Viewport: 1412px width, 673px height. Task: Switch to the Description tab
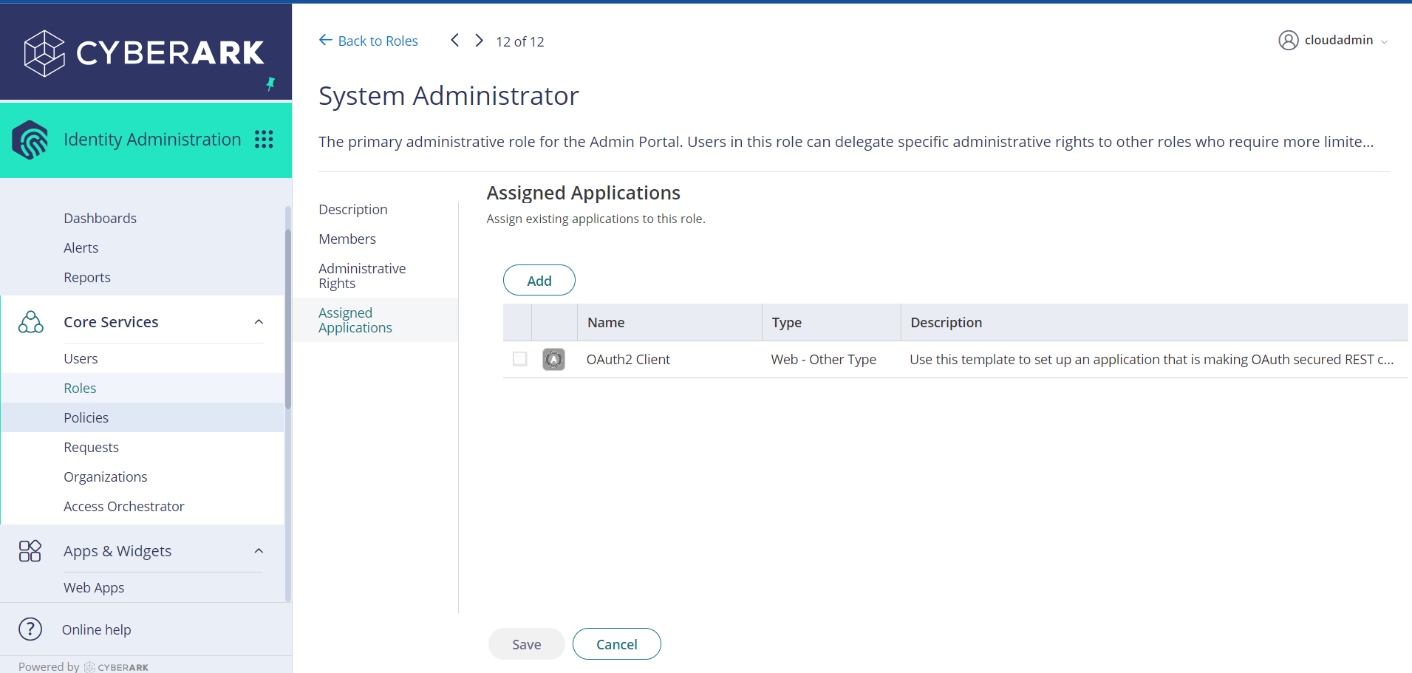tap(352, 209)
